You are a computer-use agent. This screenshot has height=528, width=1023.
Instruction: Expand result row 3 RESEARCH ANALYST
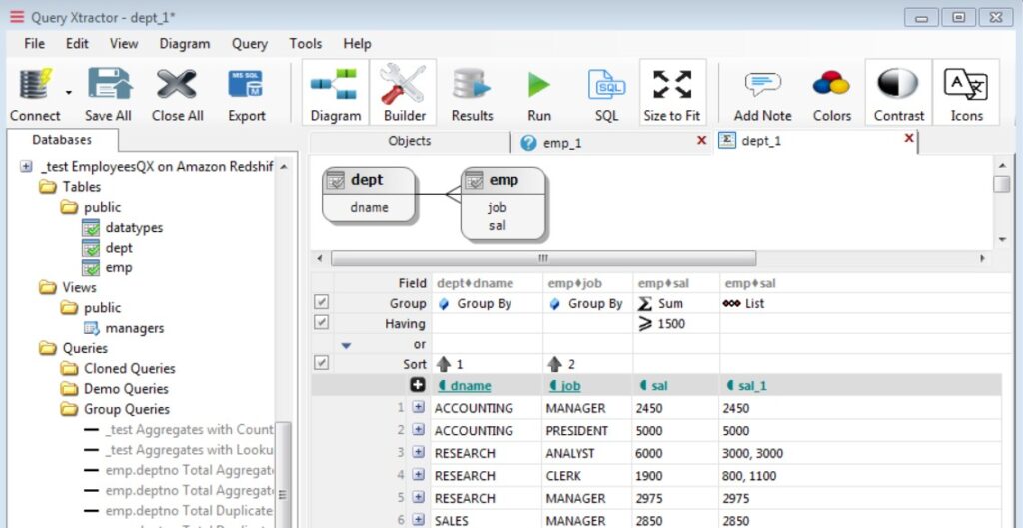click(x=419, y=452)
